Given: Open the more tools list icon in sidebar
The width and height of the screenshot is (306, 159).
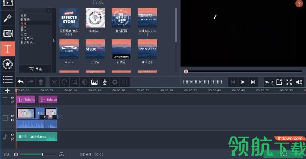Looking at the screenshot, I should (8, 79).
